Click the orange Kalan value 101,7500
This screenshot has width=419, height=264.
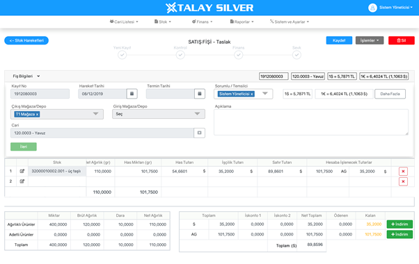[x=373, y=234]
